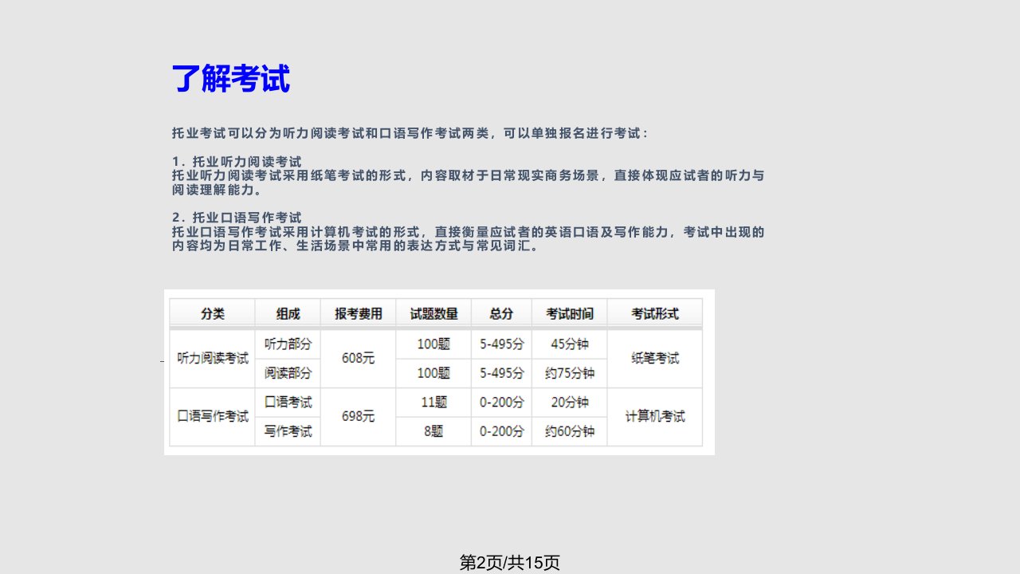1020x574 pixels.
Task: Click the 试题数量 column header
Action: (433, 313)
